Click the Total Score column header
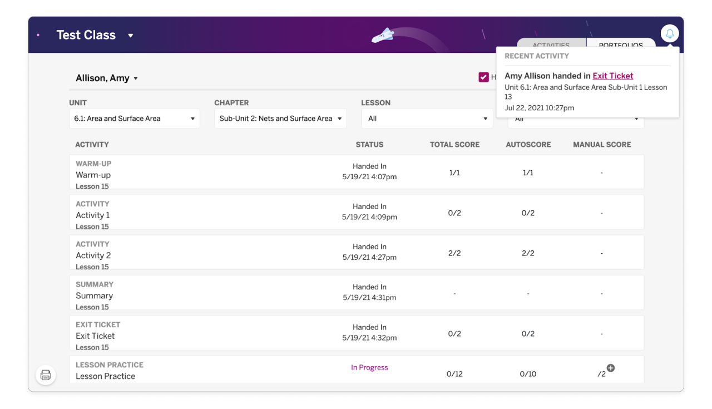Screen dimensions: 712x409 click(x=454, y=144)
